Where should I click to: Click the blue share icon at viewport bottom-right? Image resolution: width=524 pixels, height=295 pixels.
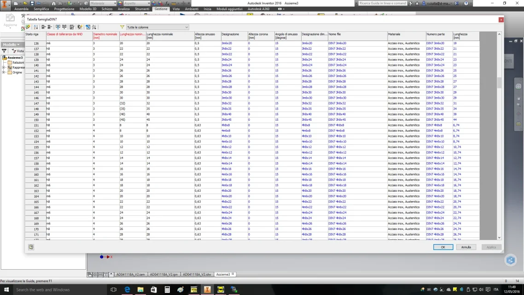(510, 260)
